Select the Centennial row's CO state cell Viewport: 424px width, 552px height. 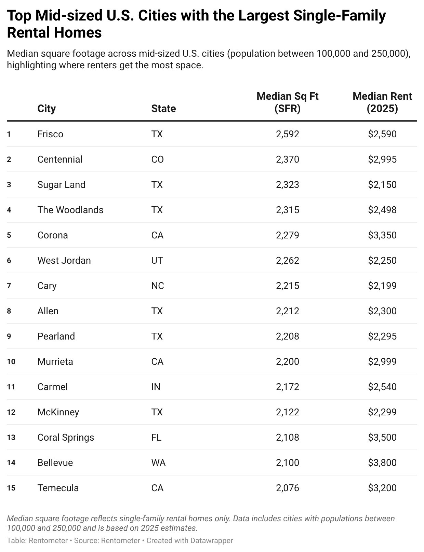pyautogui.click(x=157, y=159)
